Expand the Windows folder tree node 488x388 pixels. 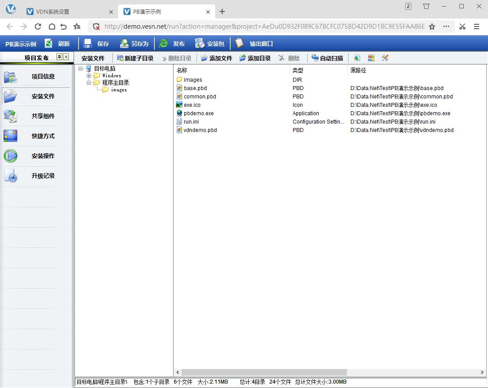[x=89, y=75]
